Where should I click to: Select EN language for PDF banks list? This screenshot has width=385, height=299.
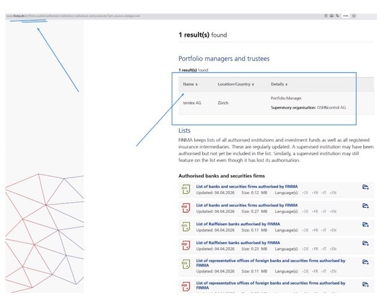coord(333,211)
